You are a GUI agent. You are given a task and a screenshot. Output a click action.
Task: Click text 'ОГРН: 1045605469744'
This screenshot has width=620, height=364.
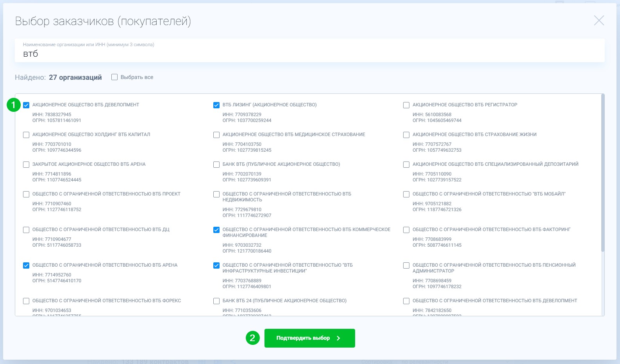click(437, 120)
